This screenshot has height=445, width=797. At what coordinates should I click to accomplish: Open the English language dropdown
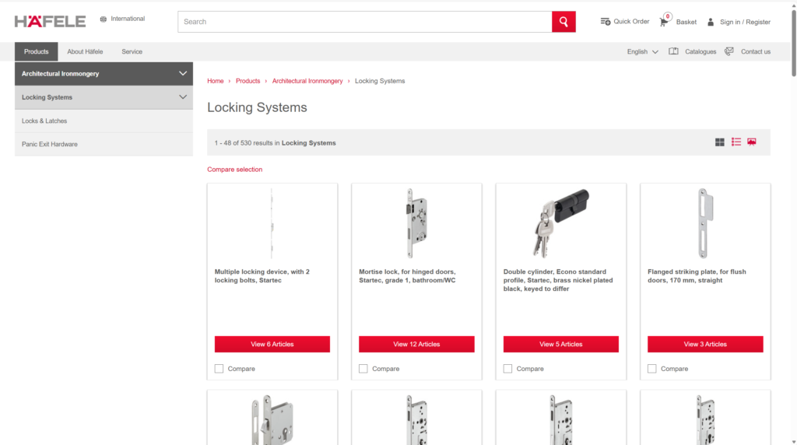(643, 51)
